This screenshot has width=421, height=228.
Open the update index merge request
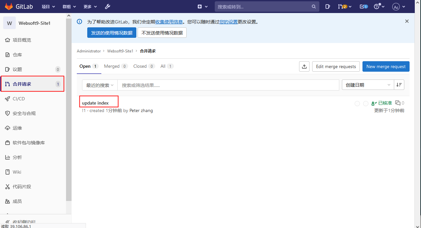tap(95, 103)
